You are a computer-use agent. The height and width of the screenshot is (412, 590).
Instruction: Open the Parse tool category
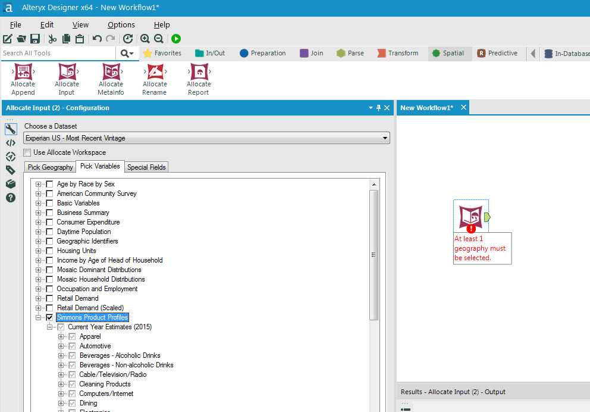350,54
